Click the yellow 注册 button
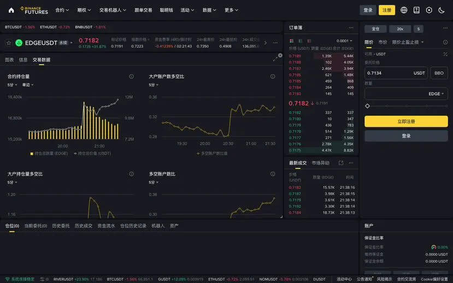 click(387, 10)
